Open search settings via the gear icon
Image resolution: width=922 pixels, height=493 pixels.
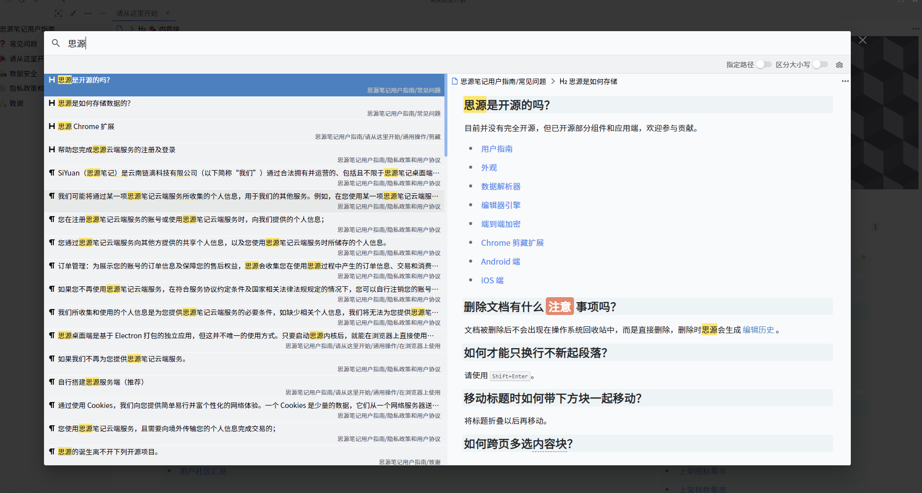pyautogui.click(x=839, y=64)
